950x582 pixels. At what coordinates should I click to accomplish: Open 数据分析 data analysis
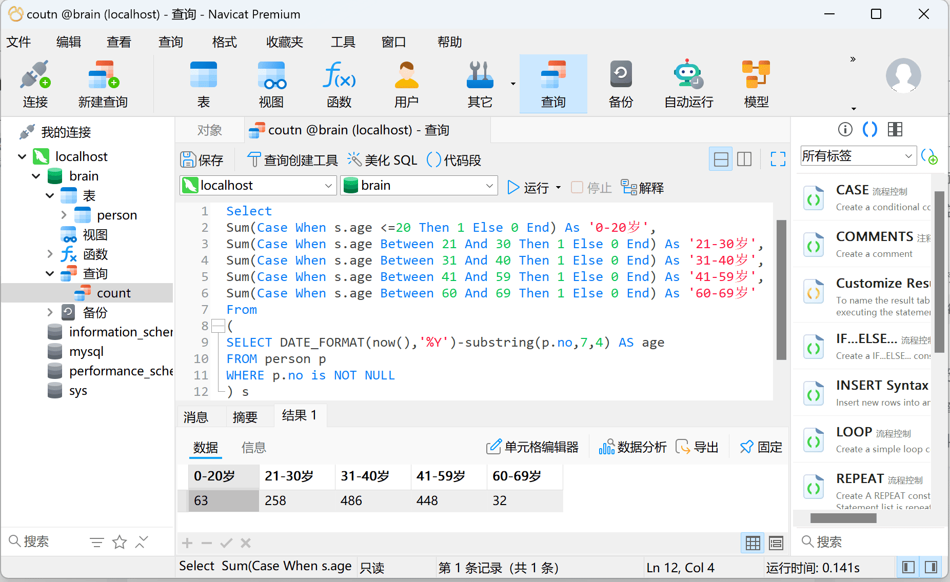click(x=633, y=447)
